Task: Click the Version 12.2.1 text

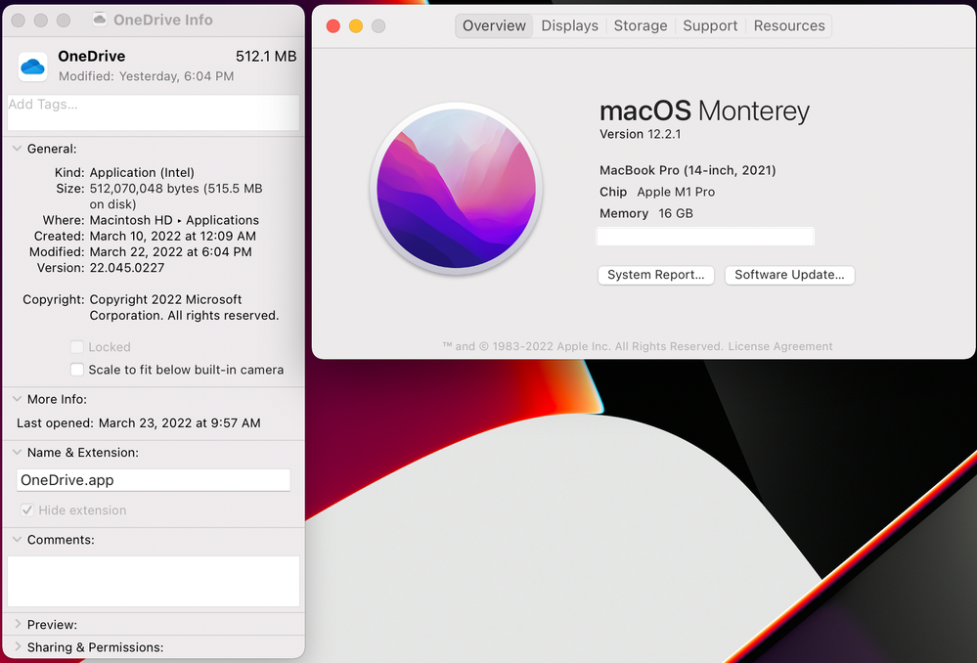Action: (x=640, y=134)
